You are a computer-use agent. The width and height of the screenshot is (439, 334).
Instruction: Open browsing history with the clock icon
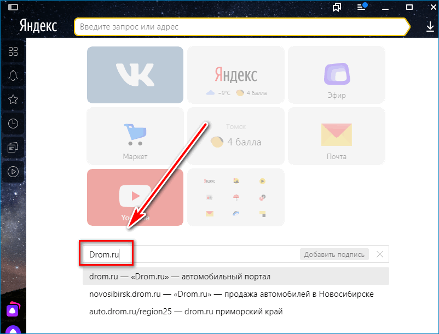(x=13, y=124)
